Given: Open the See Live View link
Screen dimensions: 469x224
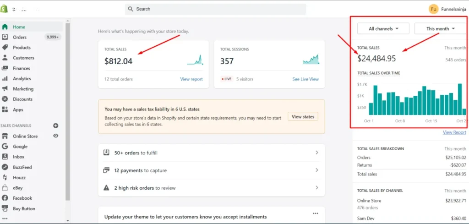Looking at the screenshot, I should (305, 79).
